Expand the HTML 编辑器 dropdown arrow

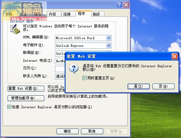108,38
